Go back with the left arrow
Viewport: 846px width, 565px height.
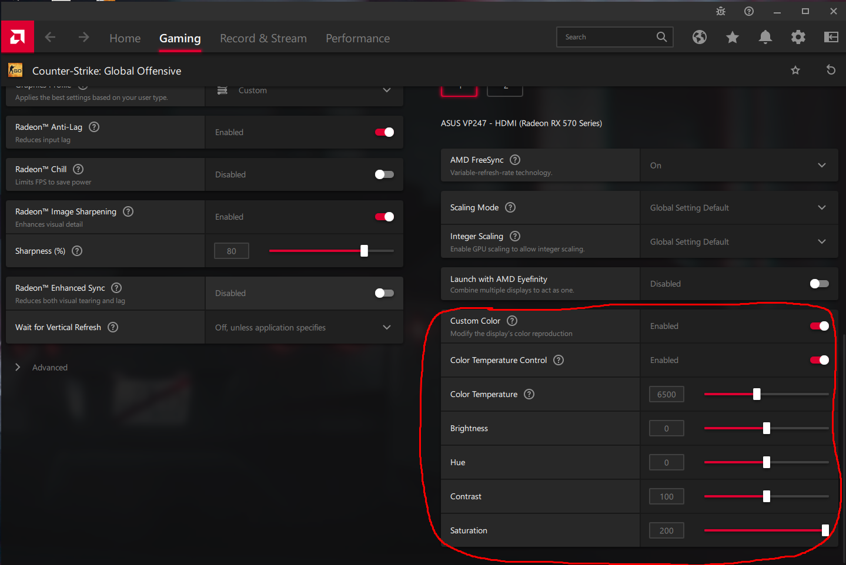pyautogui.click(x=51, y=37)
